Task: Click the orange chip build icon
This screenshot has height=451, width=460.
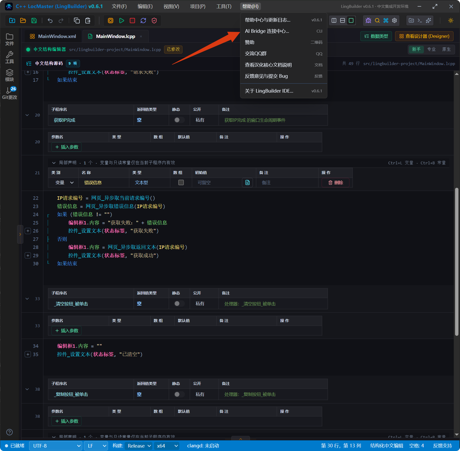Action: 111,21
